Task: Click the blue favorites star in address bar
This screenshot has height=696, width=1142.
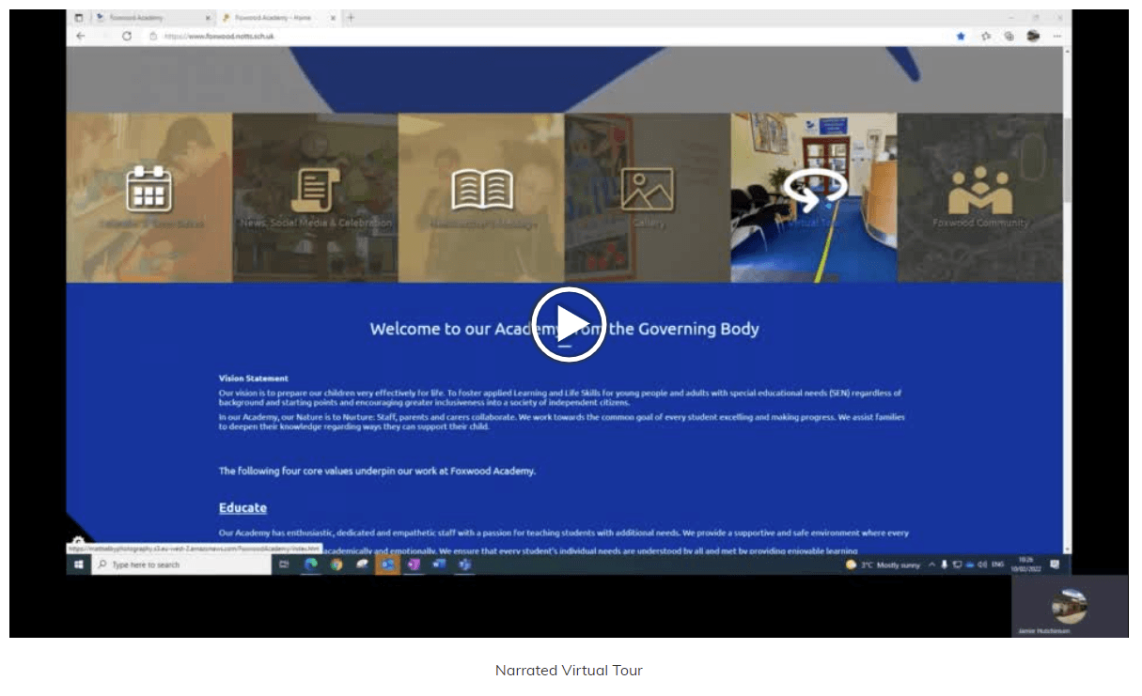Action: tap(961, 36)
